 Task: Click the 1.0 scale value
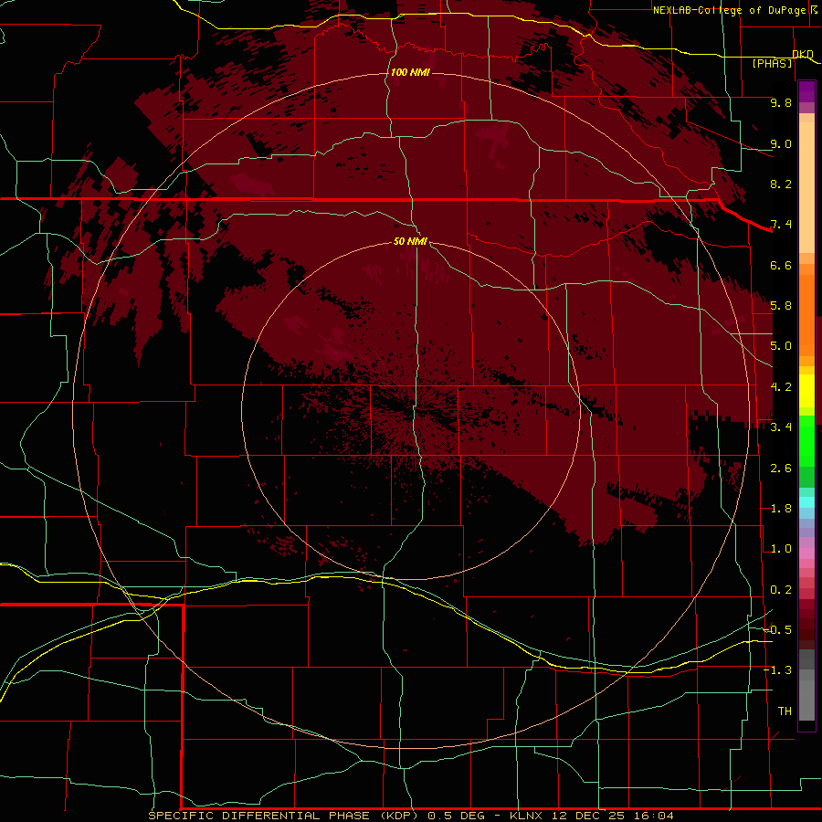coord(781,549)
